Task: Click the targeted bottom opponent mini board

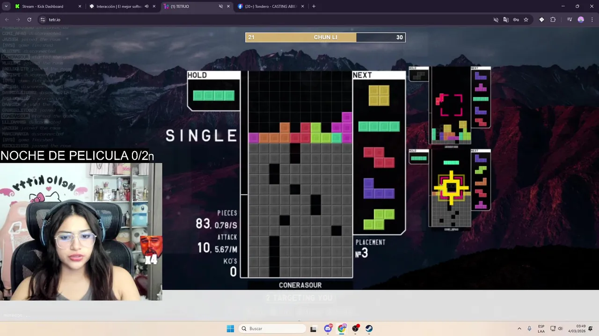Action: click(x=451, y=189)
